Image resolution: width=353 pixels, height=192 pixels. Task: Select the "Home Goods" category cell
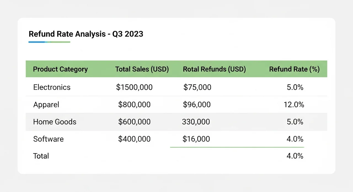click(55, 122)
